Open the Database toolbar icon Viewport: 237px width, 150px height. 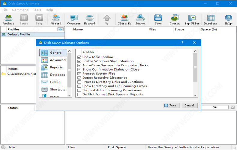point(211,19)
